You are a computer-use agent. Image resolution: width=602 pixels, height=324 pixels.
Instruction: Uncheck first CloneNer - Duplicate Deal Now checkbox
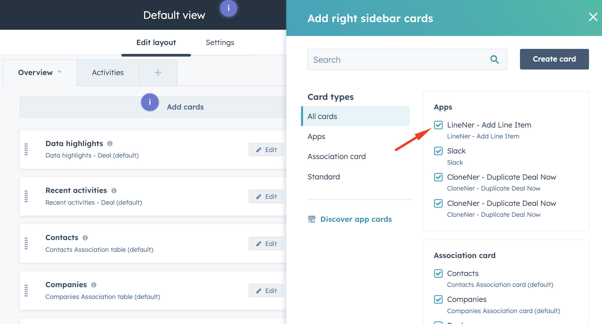[438, 177]
